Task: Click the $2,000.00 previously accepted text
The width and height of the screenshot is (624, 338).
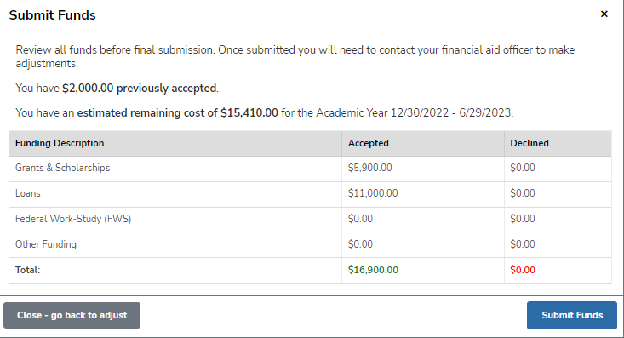Action: [x=140, y=88]
